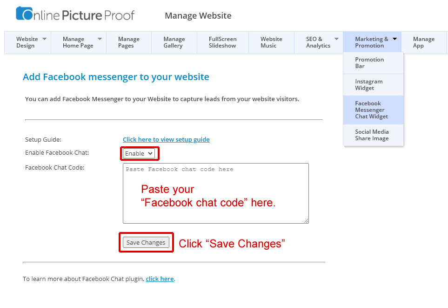Collapse the Marketing & Promotion dropdown arrow
The image size is (448, 308).
pos(395,39)
